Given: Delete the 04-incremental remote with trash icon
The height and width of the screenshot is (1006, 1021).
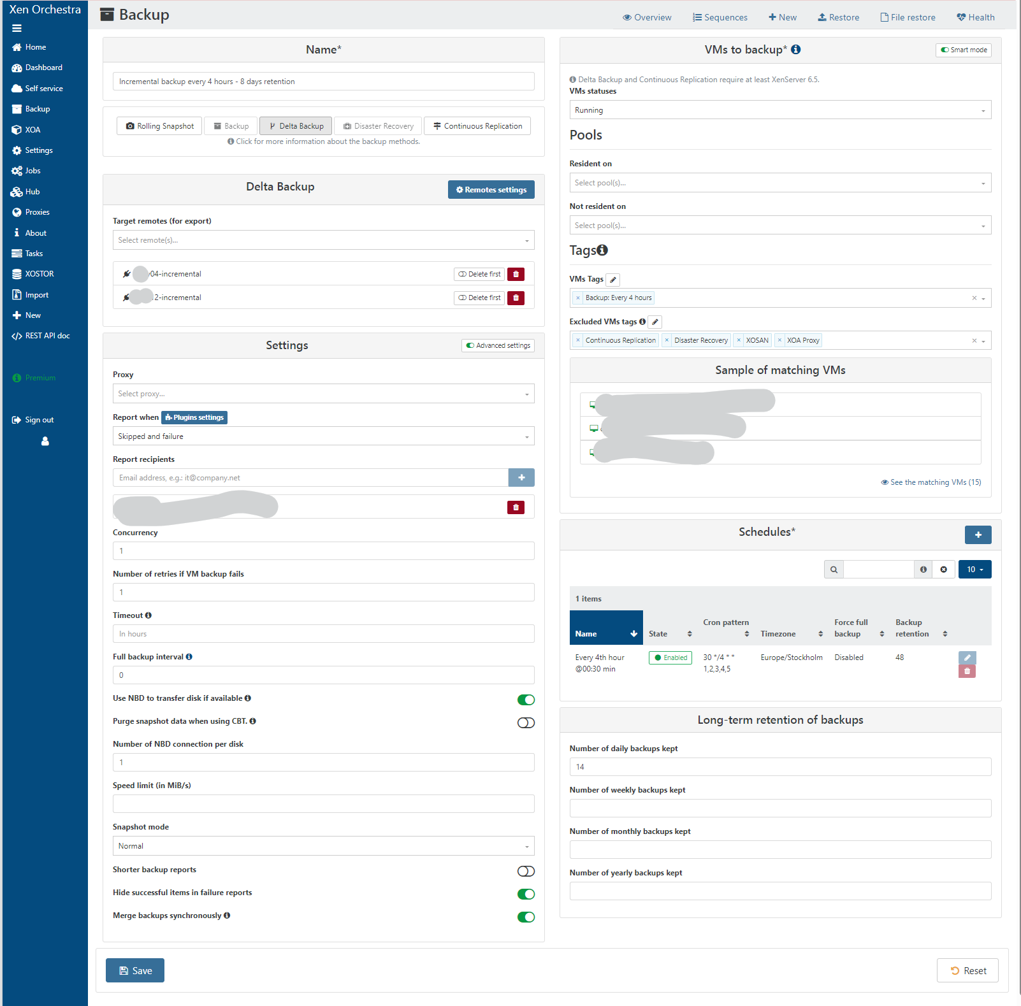Looking at the screenshot, I should (x=516, y=274).
